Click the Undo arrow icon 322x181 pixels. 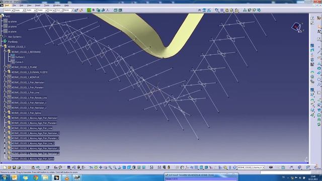click(x=38, y=167)
